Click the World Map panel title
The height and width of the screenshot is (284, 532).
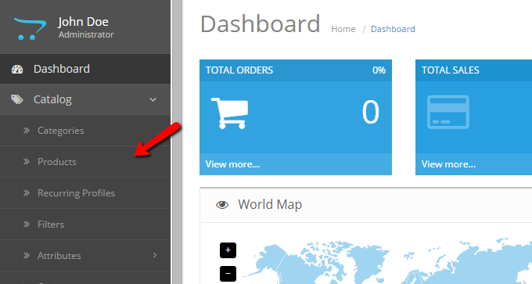click(270, 205)
